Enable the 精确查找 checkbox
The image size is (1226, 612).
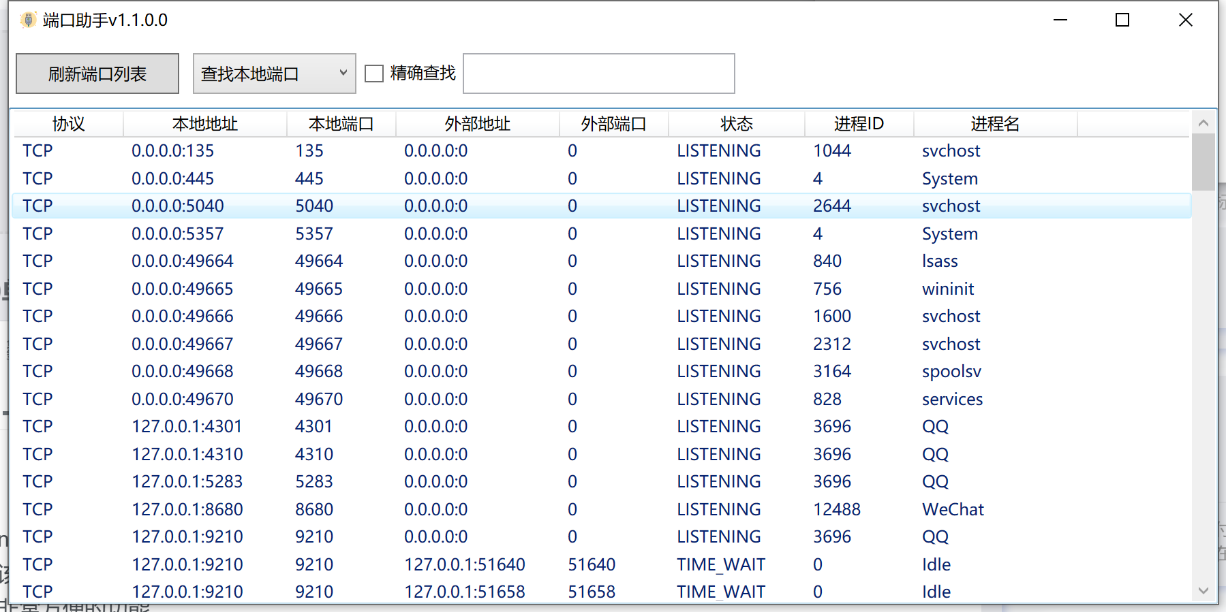point(374,74)
